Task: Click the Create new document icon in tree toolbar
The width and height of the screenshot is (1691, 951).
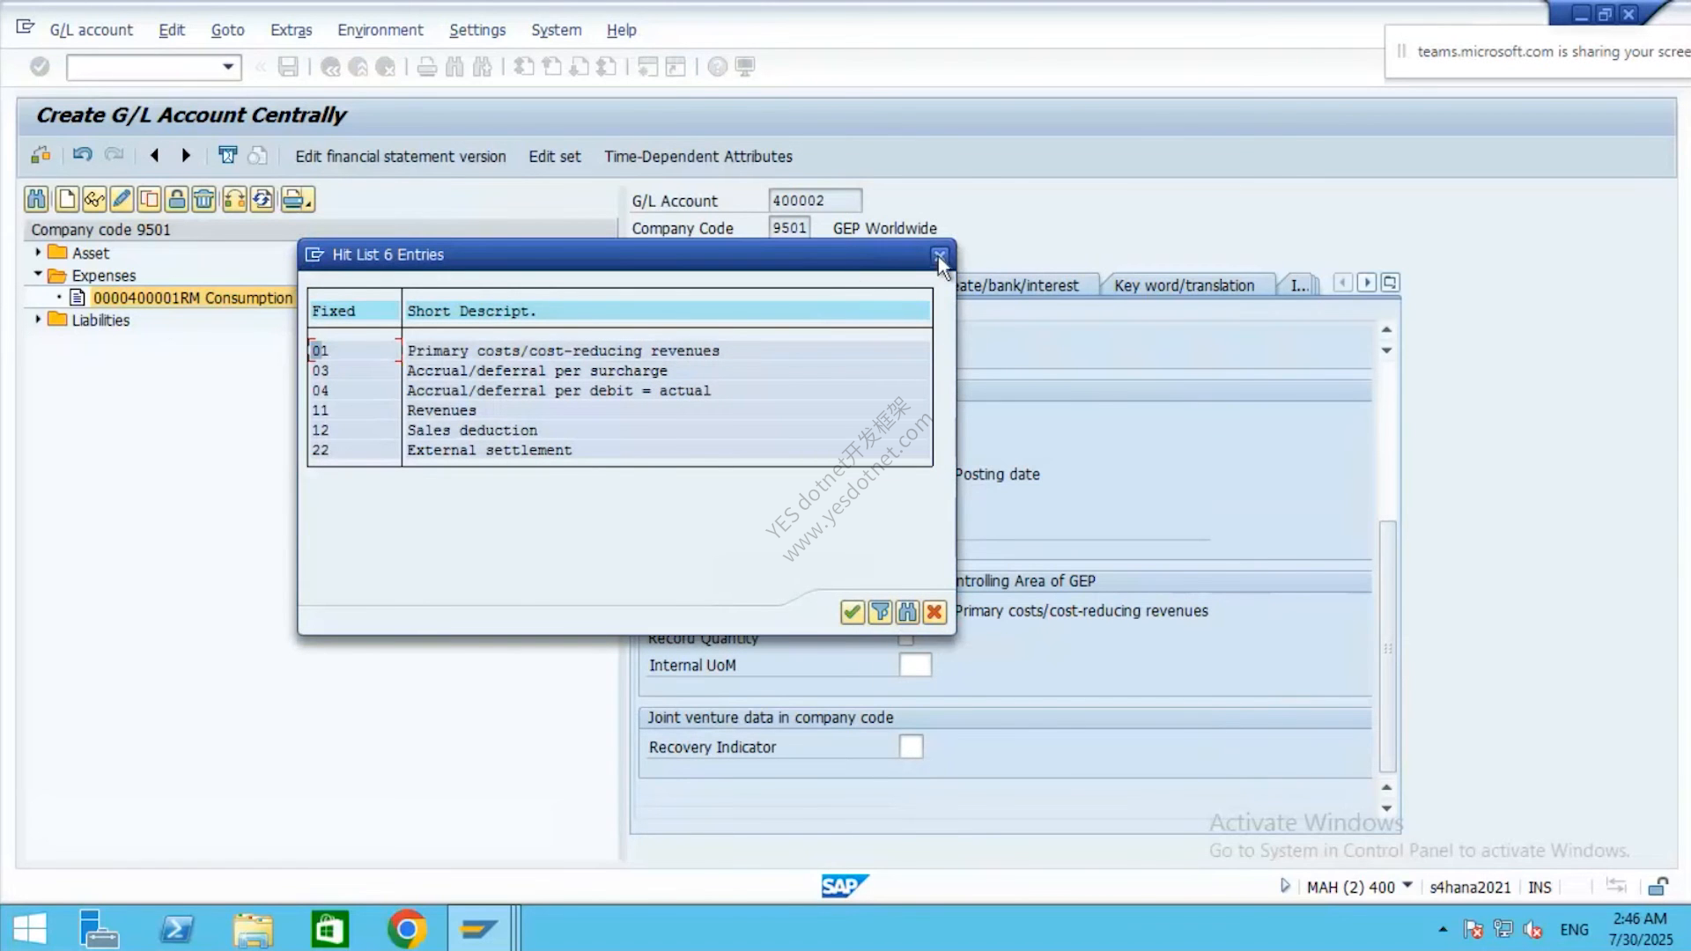Action: (67, 199)
